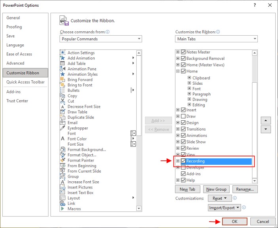The width and height of the screenshot is (278, 228).
Task: Click the Eyedropper tool icon
Action: (x=63, y=128)
